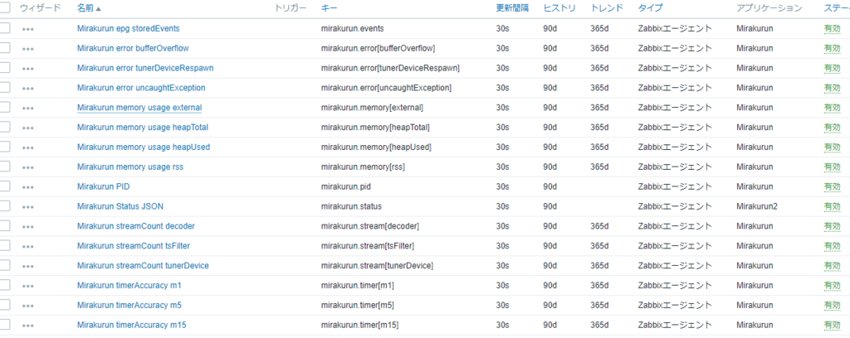The width and height of the screenshot is (850, 338).
Task: Open wizard dots for streamCount tunerDevice
Action: (28, 267)
